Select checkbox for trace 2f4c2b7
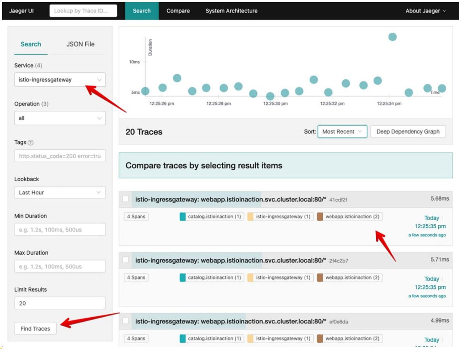The image size is (459, 349). (126, 260)
